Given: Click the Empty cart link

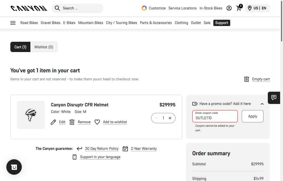Looking at the screenshot, I should coord(261,79).
